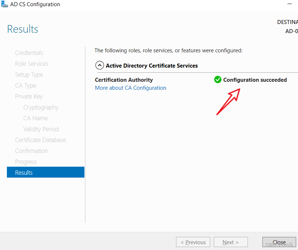Screen dimensions: 298x250
Task: Go to the Role Services step
Action: tap(32, 64)
